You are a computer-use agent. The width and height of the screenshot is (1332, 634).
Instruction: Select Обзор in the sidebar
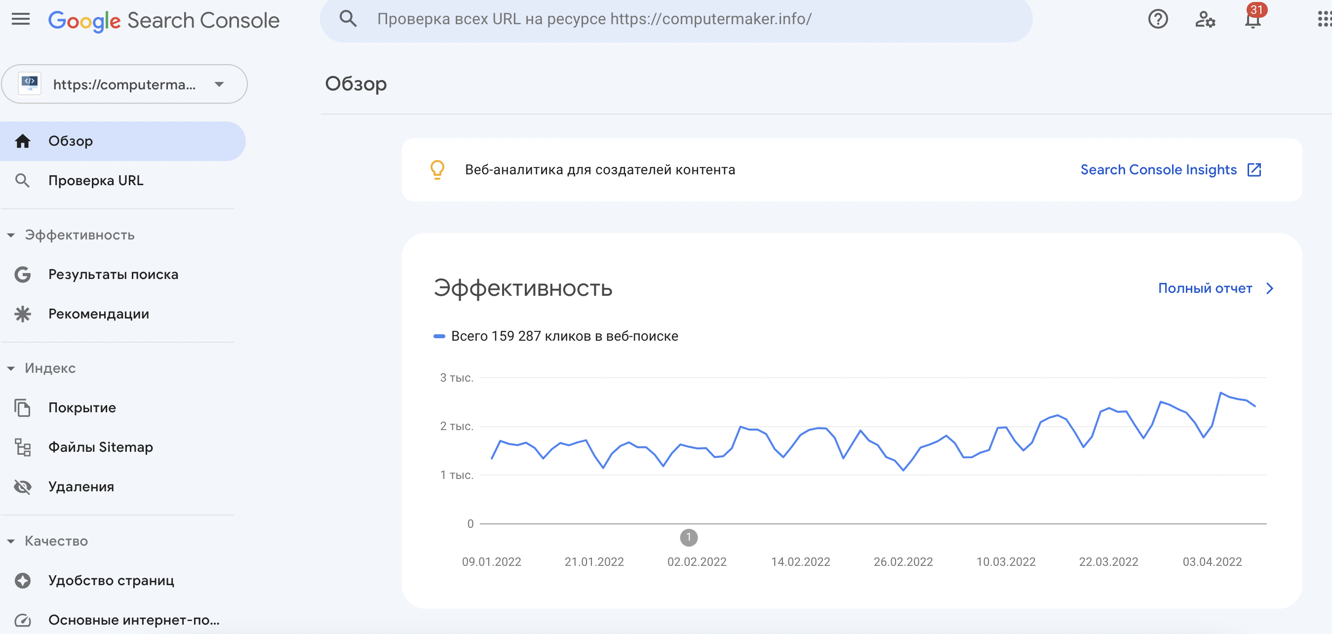click(x=122, y=141)
